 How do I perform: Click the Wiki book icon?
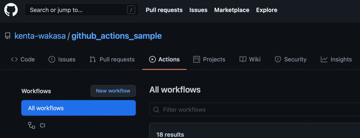coord(243,59)
